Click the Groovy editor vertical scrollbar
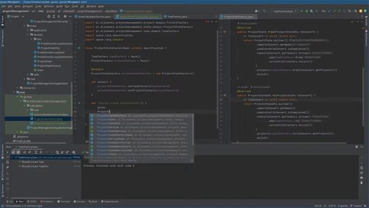This screenshot has height=208, width=369. (217, 79)
